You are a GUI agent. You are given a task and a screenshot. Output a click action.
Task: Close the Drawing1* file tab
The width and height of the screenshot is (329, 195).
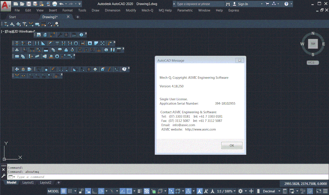tap(68, 17)
